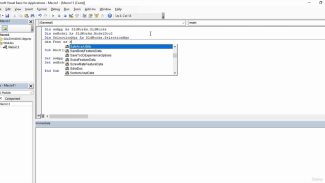
Task: Click the Reset (stop) toolbar icon
Action: pos(65,16)
